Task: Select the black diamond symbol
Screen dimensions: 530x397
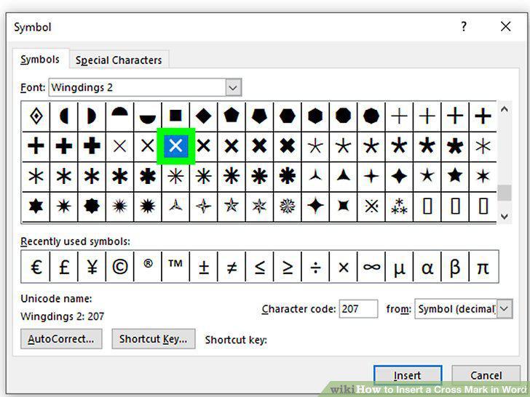Action: pyautogui.click(x=204, y=116)
